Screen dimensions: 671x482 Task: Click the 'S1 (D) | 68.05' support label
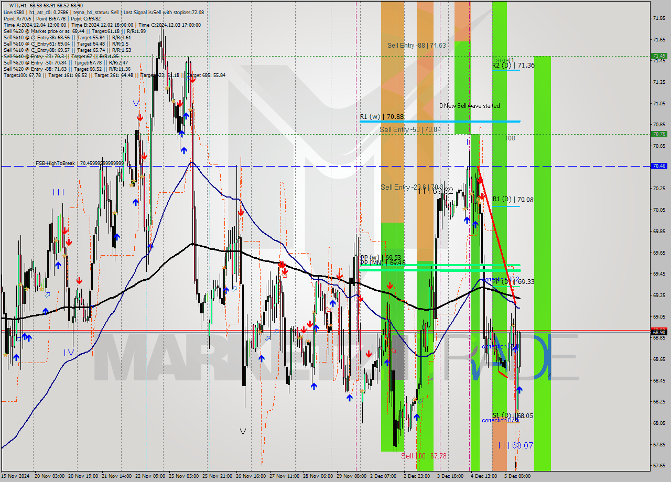[x=513, y=415]
